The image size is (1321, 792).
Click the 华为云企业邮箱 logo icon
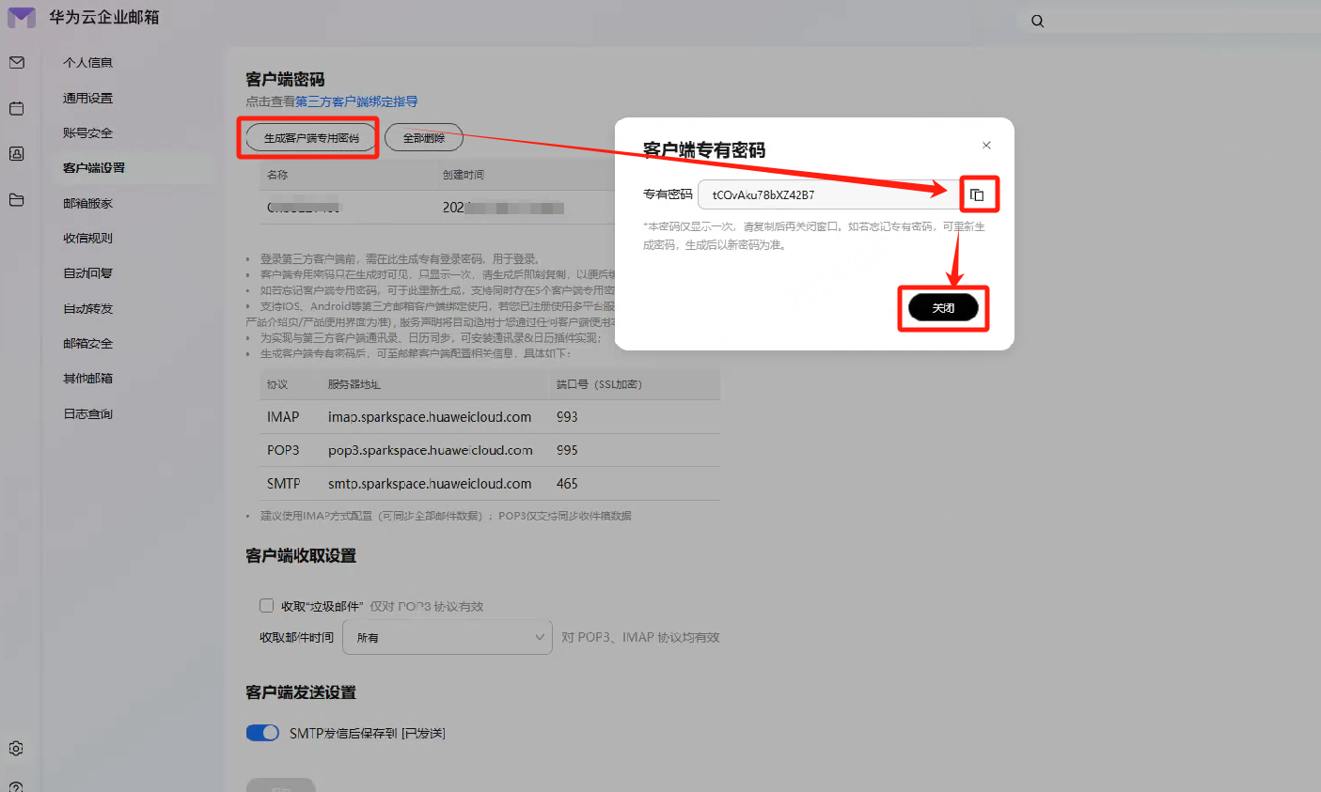coord(21,17)
